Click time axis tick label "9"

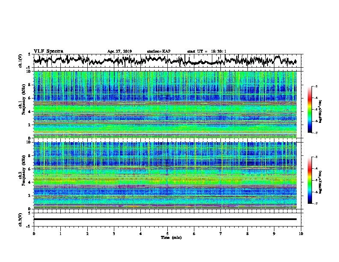[274, 234]
